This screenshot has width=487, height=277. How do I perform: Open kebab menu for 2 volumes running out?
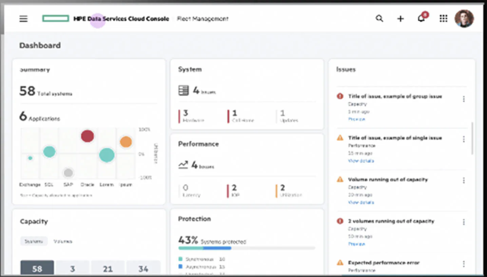[464, 222]
